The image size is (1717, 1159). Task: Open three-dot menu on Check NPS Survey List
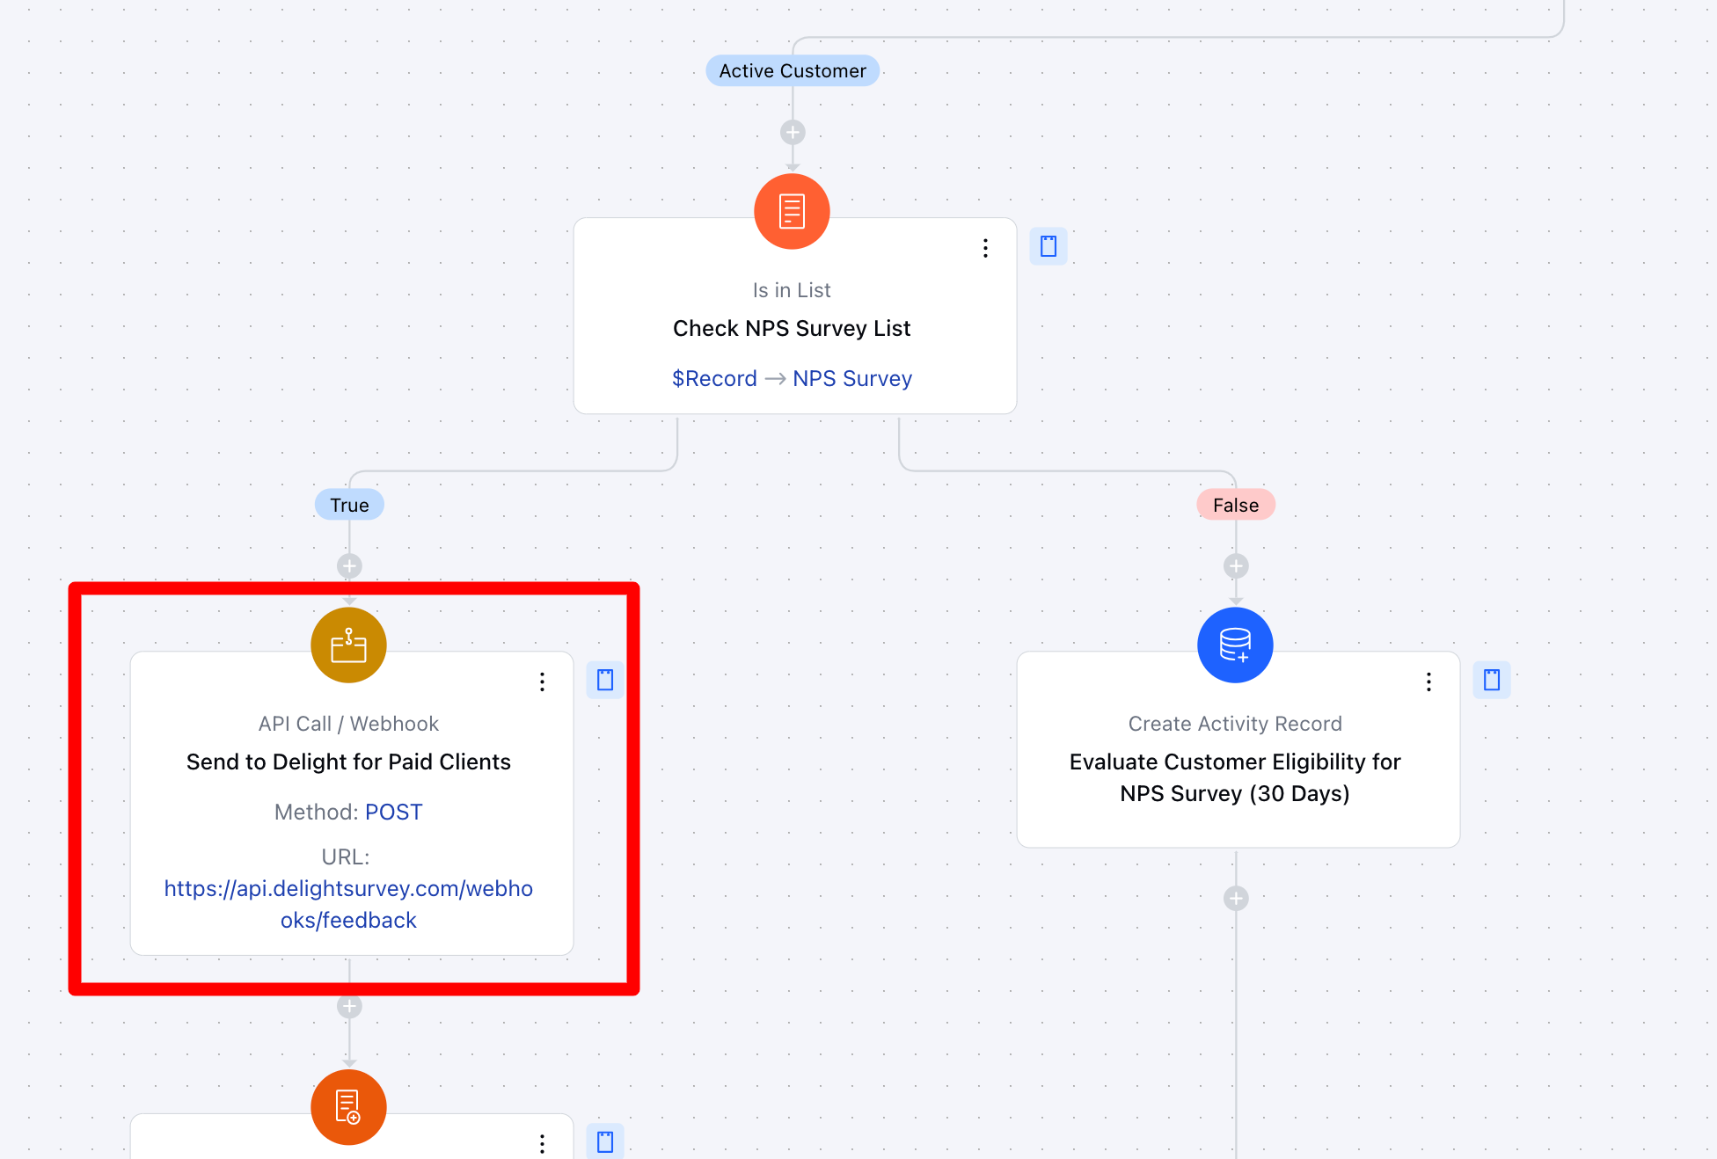(x=985, y=248)
